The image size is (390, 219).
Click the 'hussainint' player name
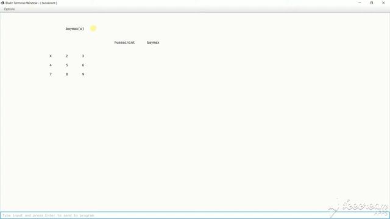(124, 43)
